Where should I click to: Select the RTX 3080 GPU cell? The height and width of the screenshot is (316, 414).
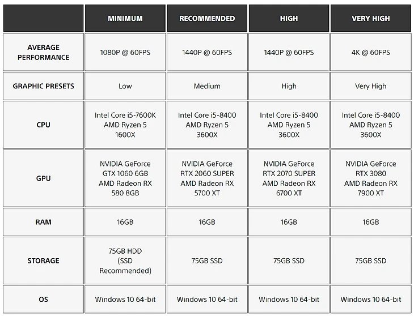[x=371, y=178]
